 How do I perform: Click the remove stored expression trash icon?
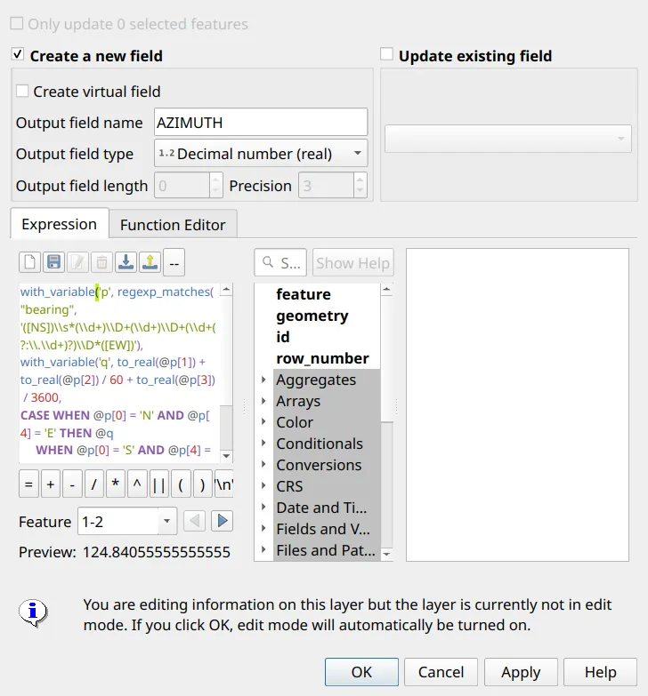tap(101, 262)
